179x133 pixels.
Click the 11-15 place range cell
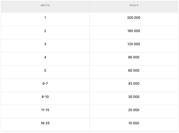coord(45,110)
